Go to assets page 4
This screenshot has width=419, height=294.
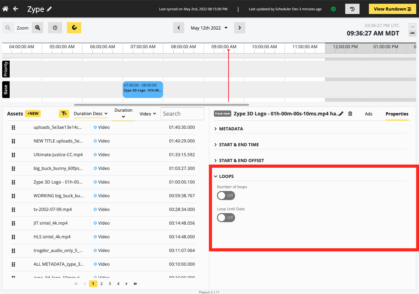click(x=118, y=284)
